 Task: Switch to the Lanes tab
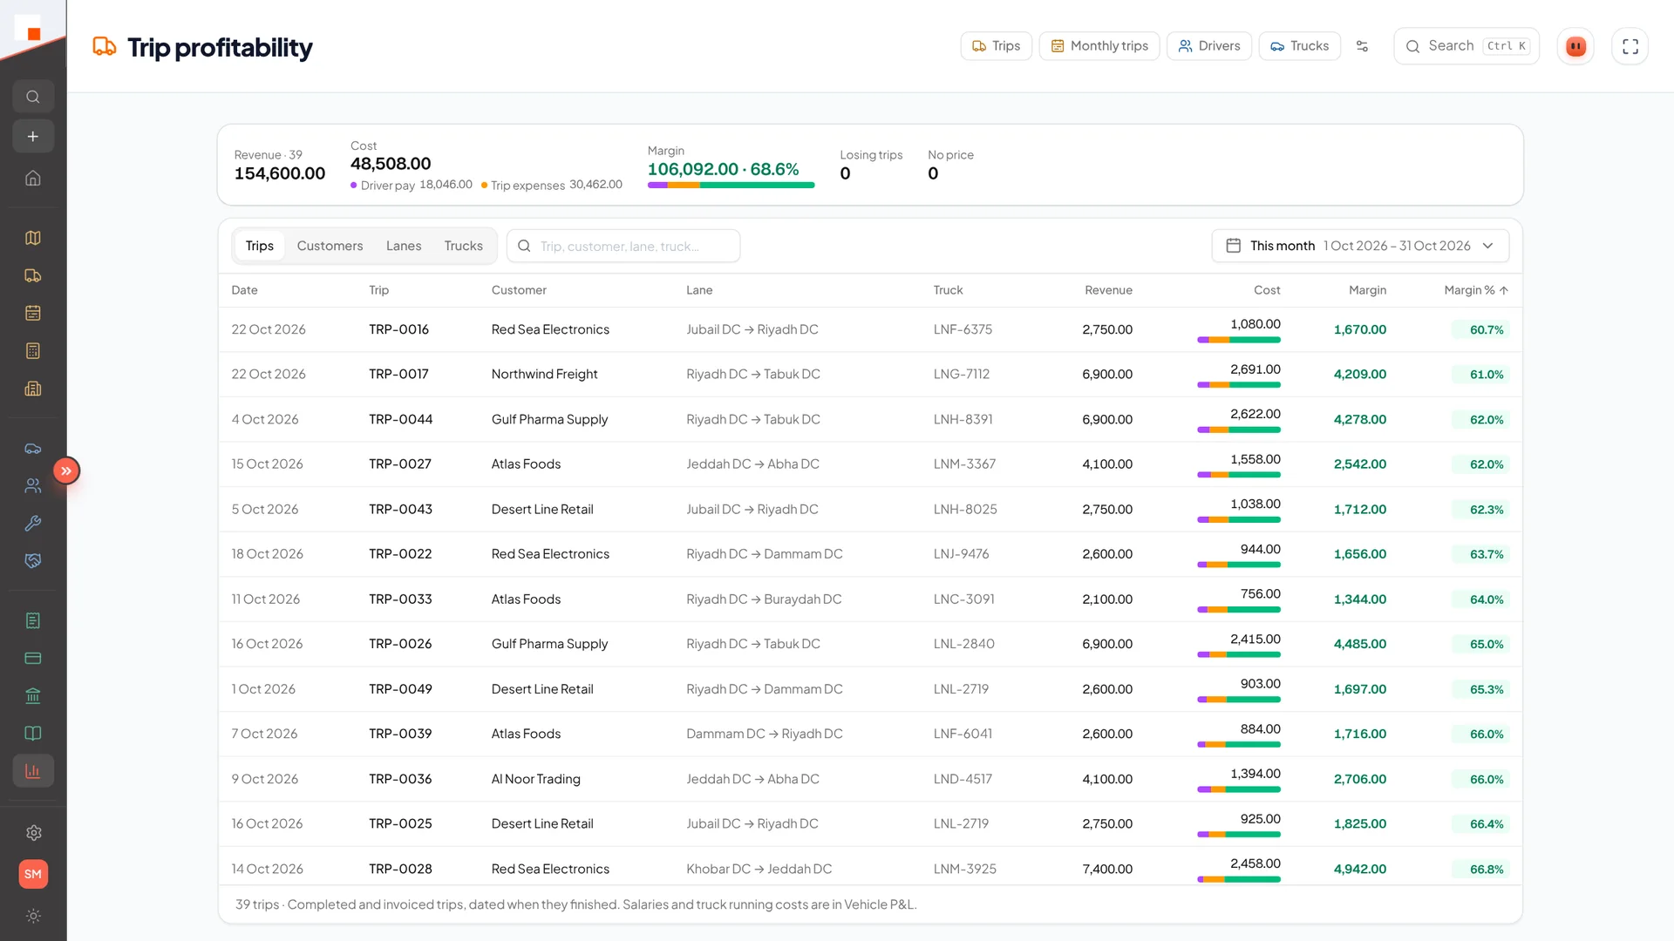click(404, 246)
